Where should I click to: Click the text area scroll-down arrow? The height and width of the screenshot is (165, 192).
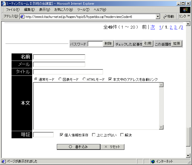(161, 127)
